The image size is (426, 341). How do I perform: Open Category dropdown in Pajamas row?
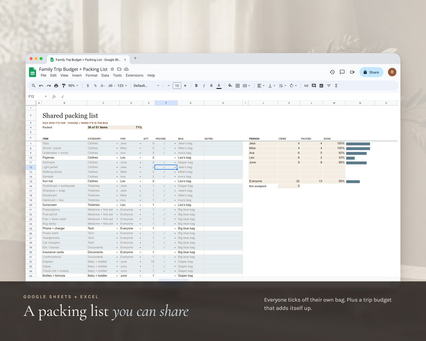(x=117, y=158)
